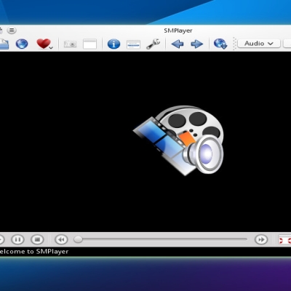Toggle compact mode with the window icon
The height and width of the screenshot is (291, 291).
point(89,44)
